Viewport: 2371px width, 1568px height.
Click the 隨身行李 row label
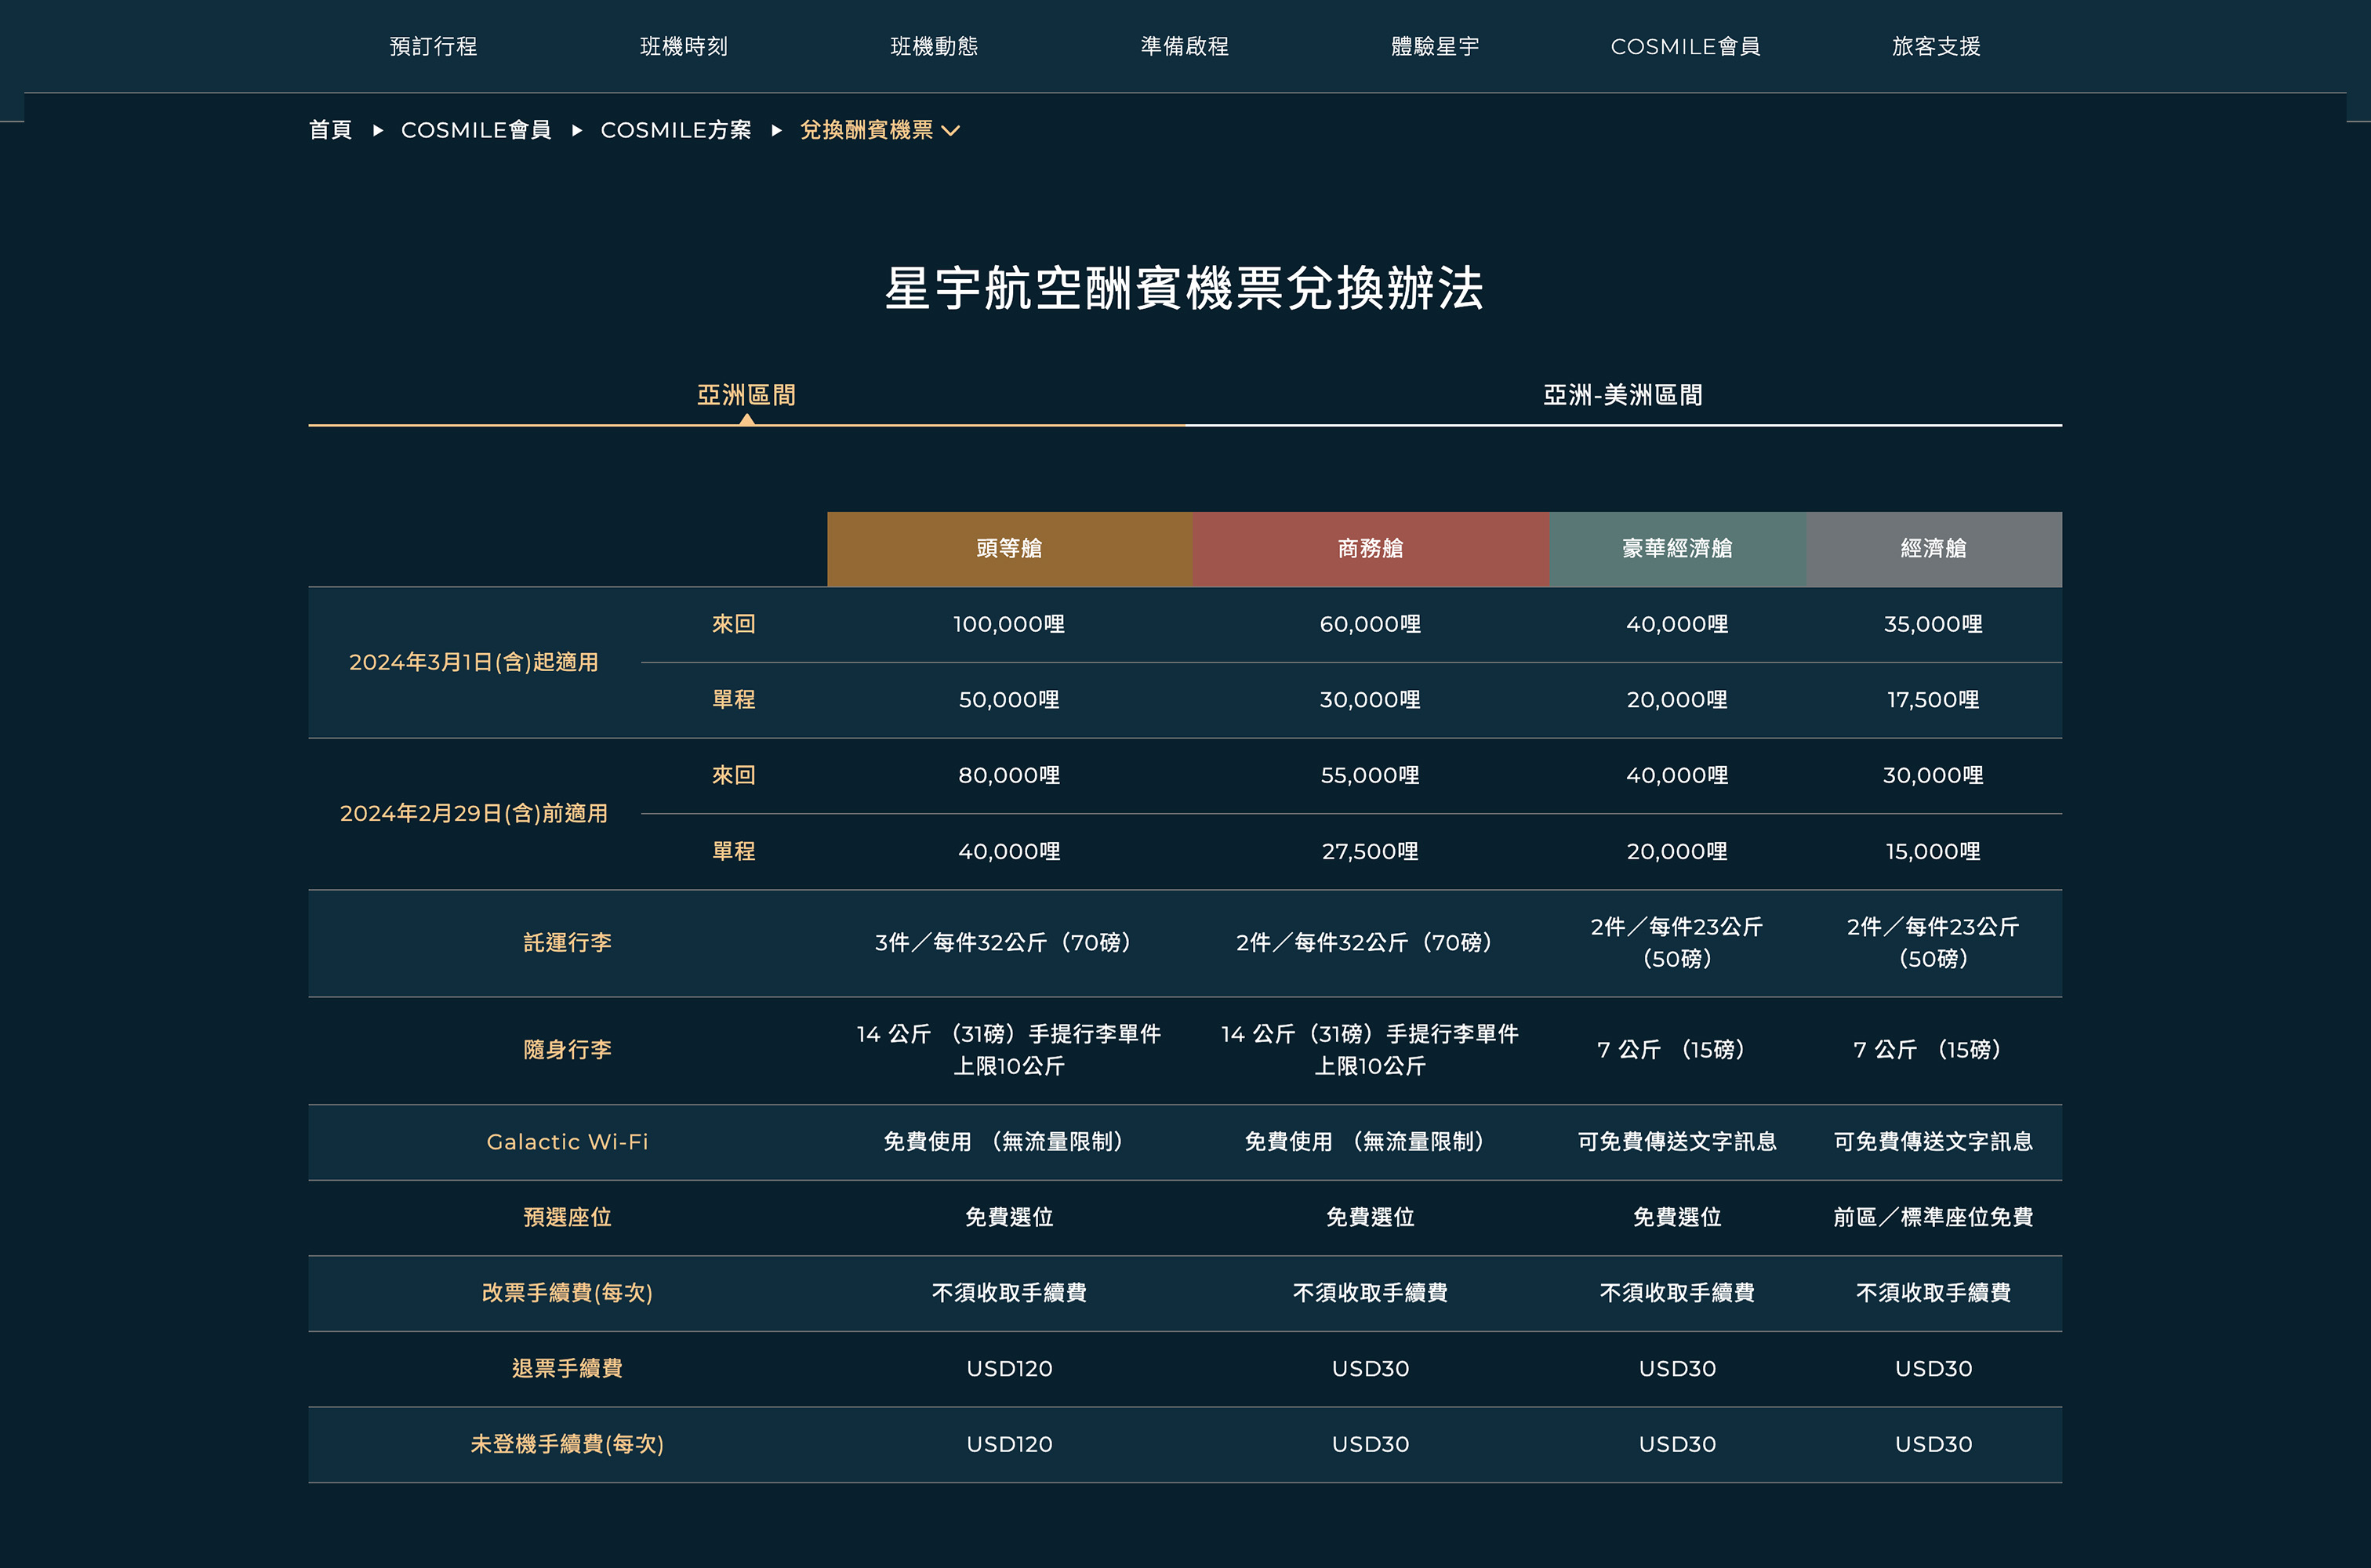coord(567,1049)
